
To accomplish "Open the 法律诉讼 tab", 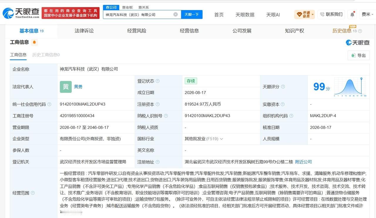I will [x=84, y=31].
